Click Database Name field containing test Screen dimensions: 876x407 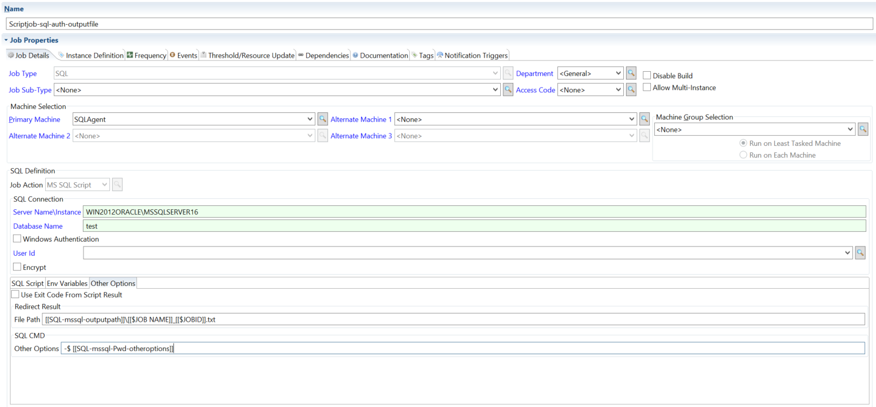[474, 226]
